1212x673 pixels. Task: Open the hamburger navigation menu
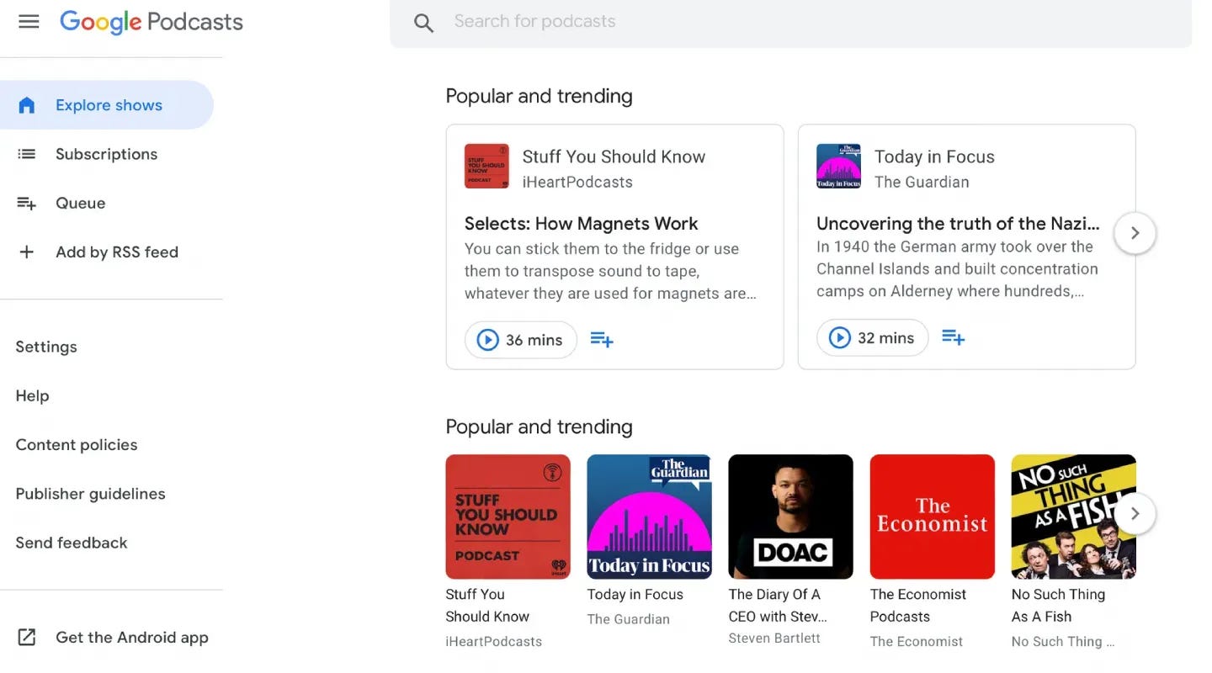pyautogui.click(x=28, y=22)
